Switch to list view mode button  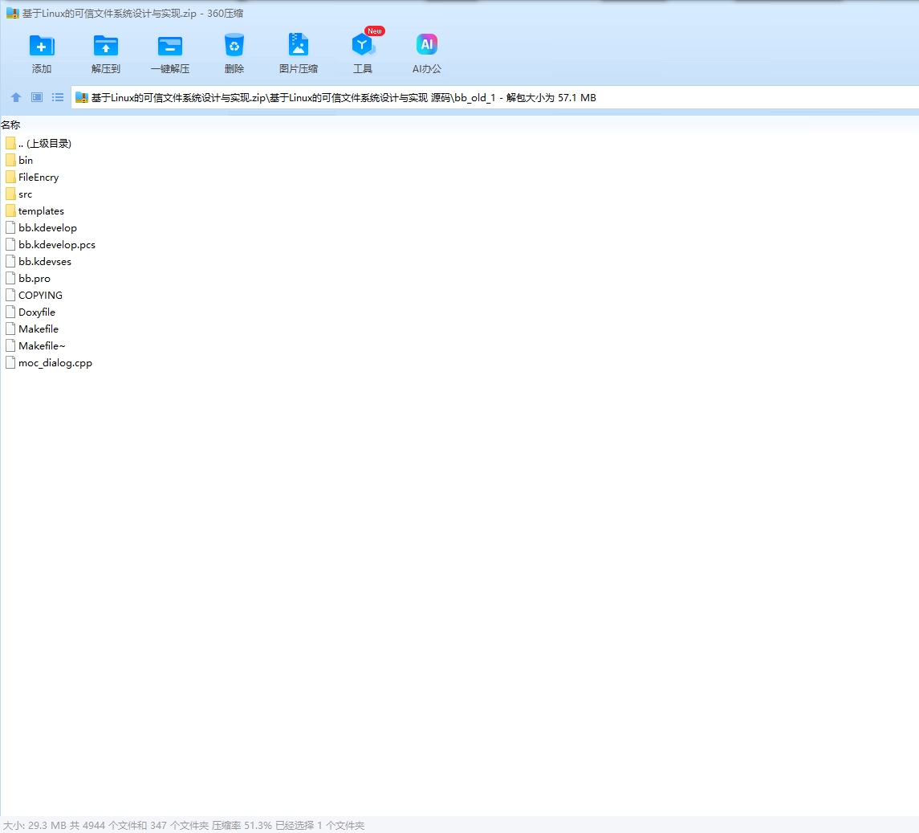click(58, 97)
